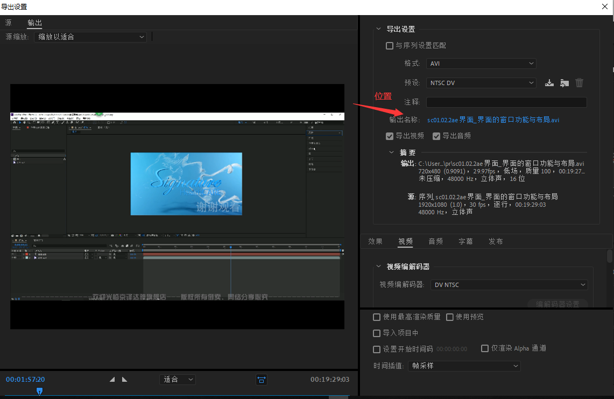Enable 使用最高渲染质量 option
The height and width of the screenshot is (399, 614).
point(376,317)
